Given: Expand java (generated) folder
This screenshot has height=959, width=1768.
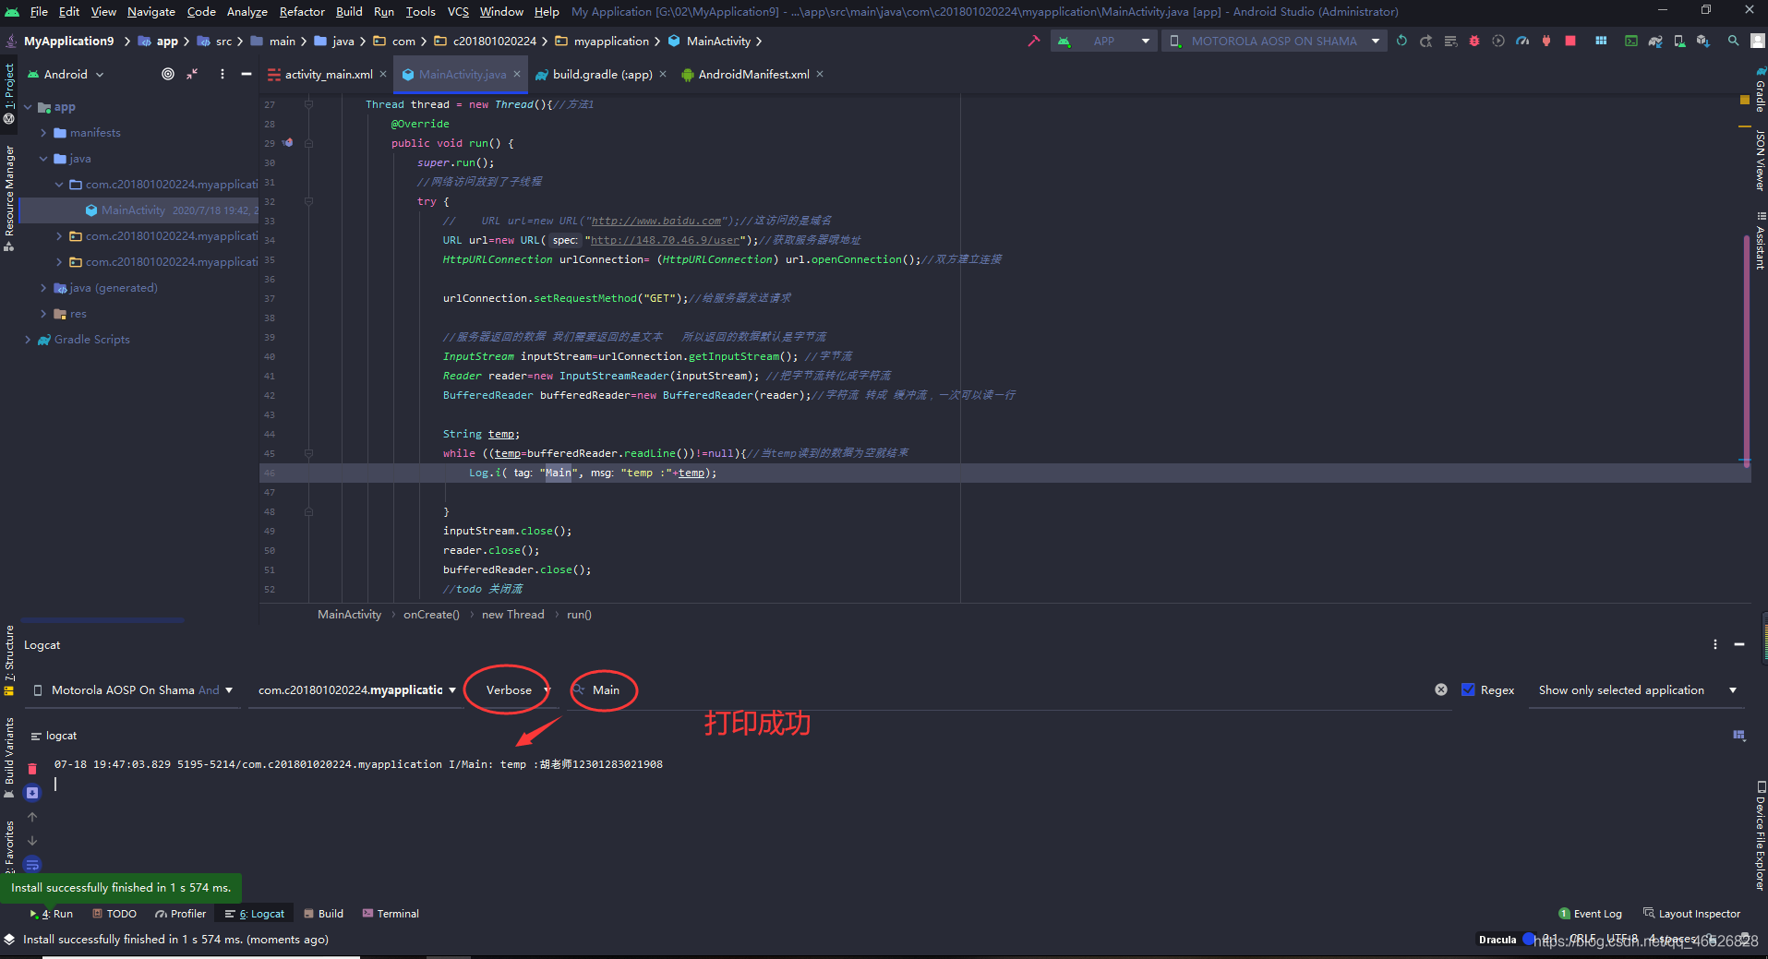Looking at the screenshot, I should click(43, 288).
